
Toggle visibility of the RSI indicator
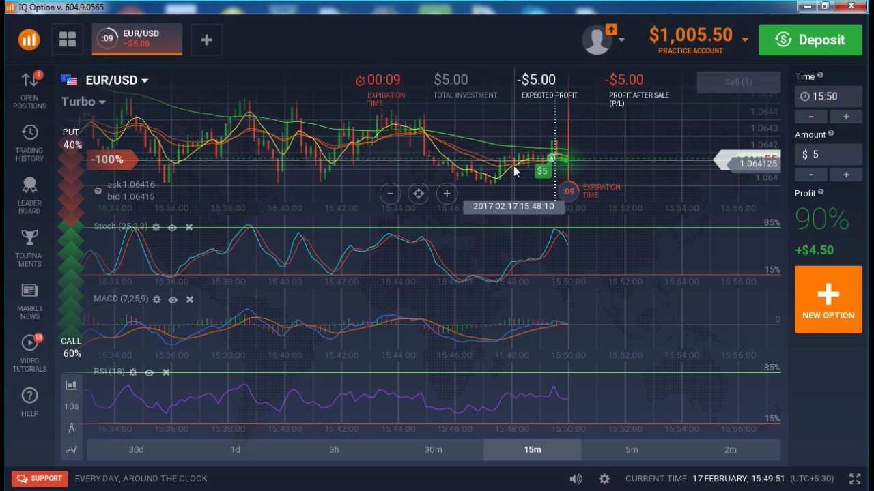[x=149, y=372]
